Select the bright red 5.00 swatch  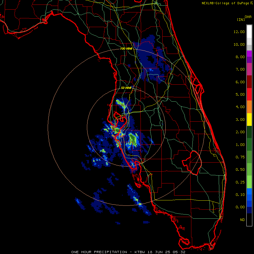point(249,95)
